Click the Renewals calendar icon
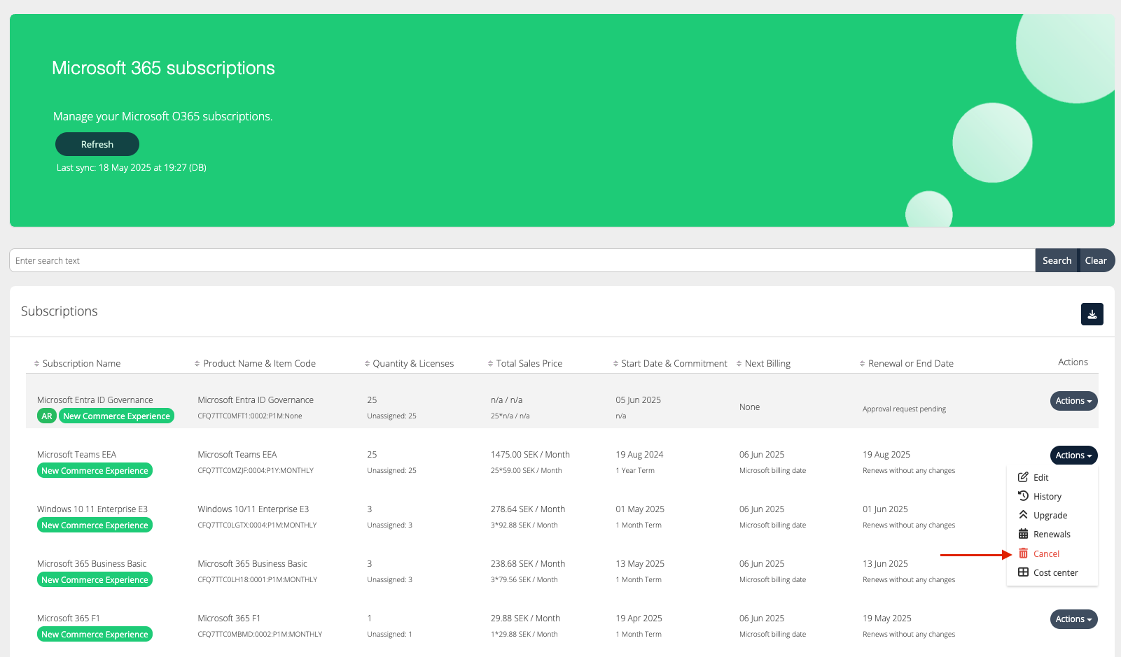Image resolution: width=1121 pixels, height=657 pixels. (x=1023, y=534)
